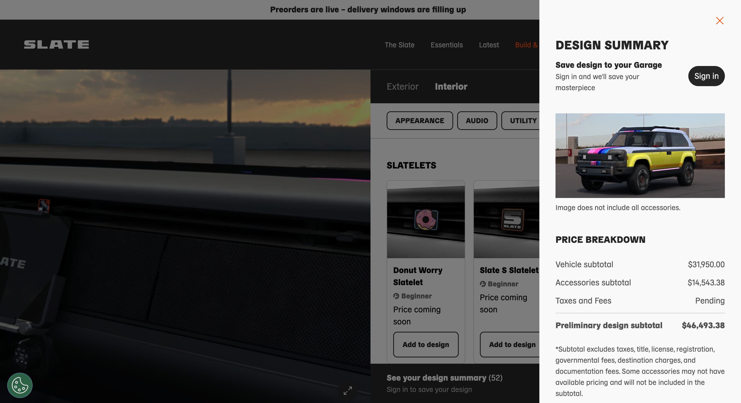Open the Essentials nav link
Image resolution: width=741 pixels, height=403 pixels.
click(x=447, y=45)
